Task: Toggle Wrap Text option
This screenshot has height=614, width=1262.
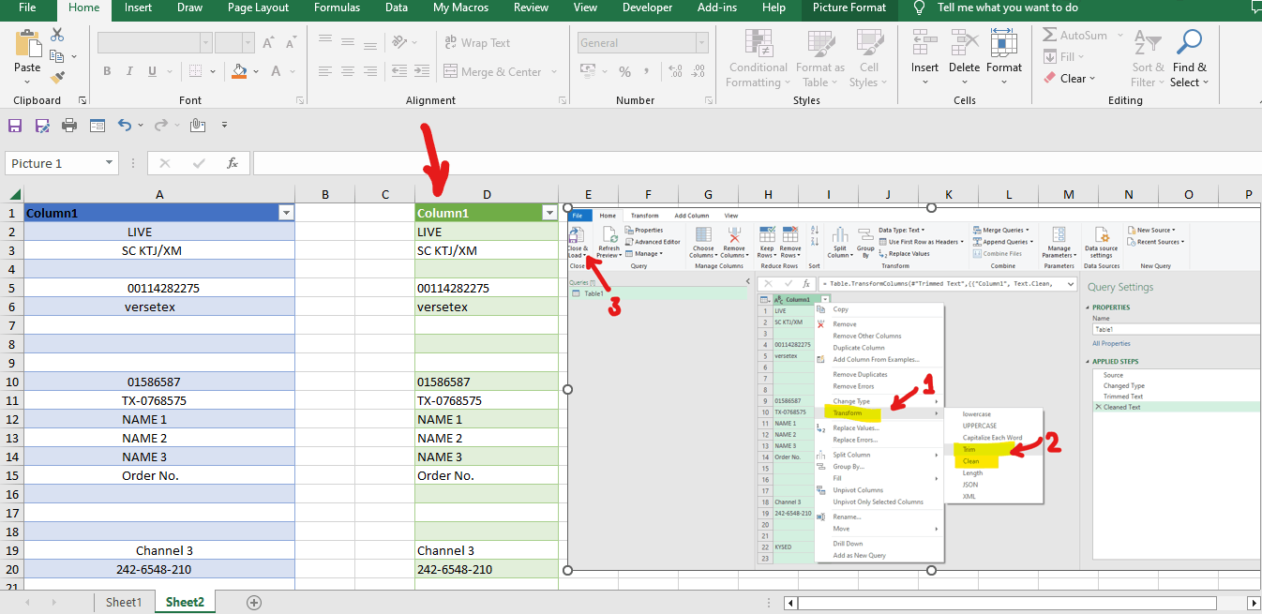Action: [x=476, y=42]
